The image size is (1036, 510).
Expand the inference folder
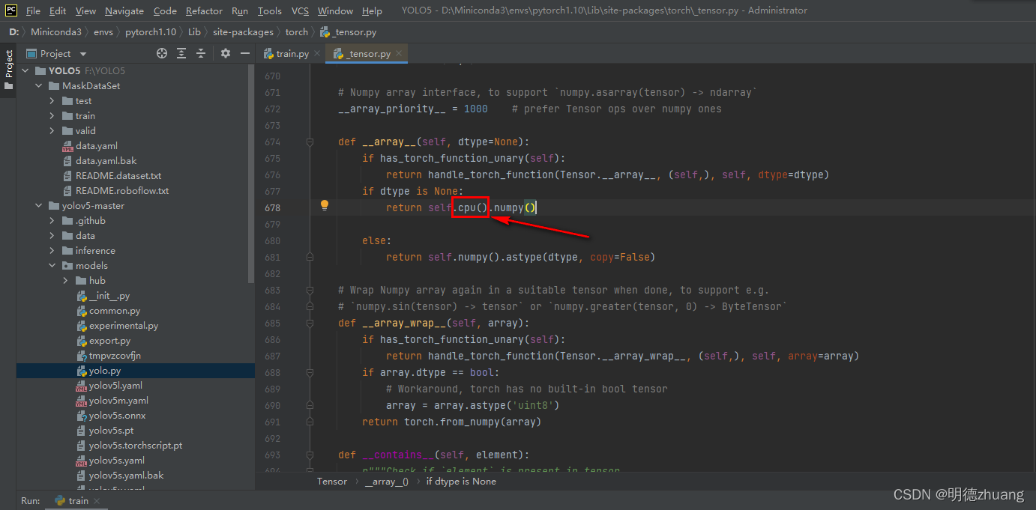pos(52,250)
